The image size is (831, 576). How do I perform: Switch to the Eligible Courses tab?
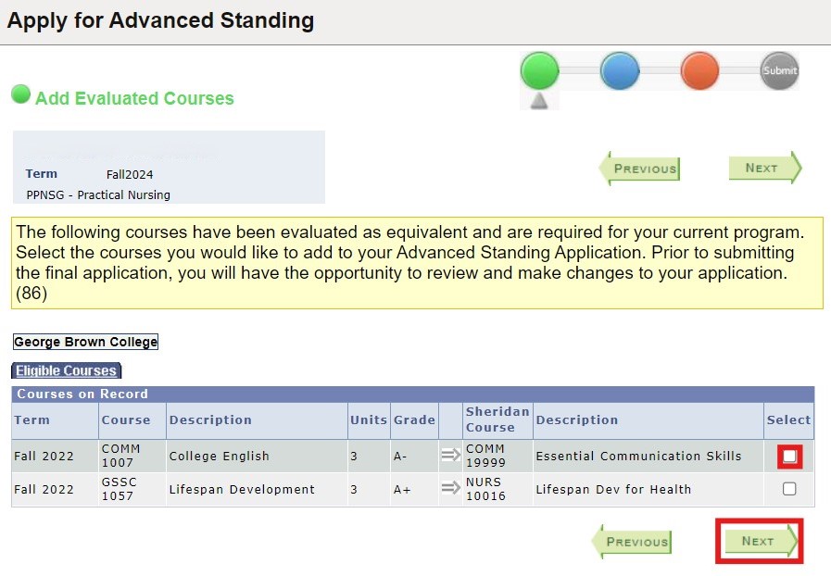pos(66,369)
